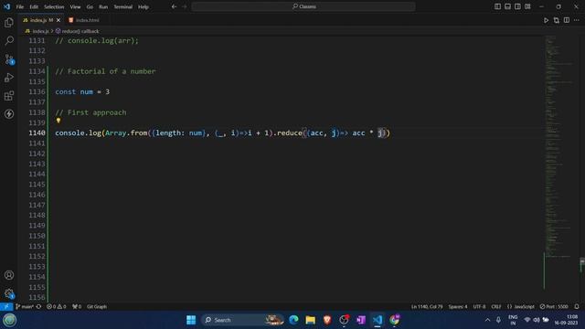Image resolution: width=585 pixels, height=329 pixels.
Task: Open File Explorer from the taskbar
Action: coord(311,320)
